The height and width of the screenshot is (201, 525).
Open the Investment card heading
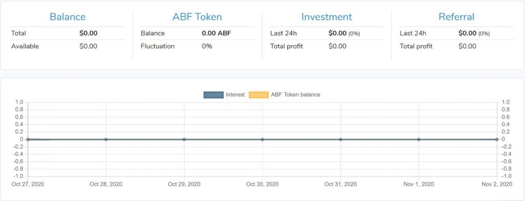(x=327, y=17)
